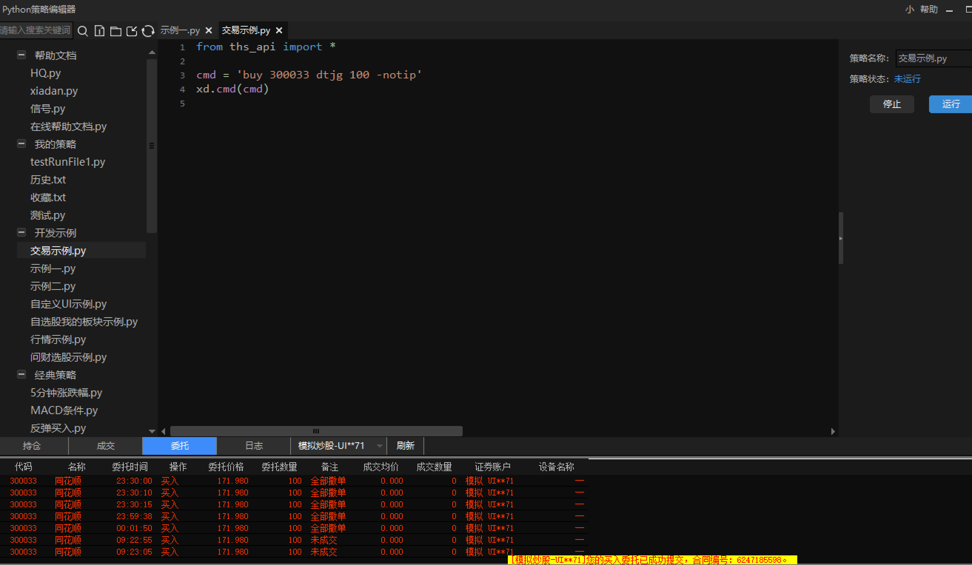Select 自定义UI示例.py in the tree
The width and height of the screenshot is (972, 565).
point(68,304)
